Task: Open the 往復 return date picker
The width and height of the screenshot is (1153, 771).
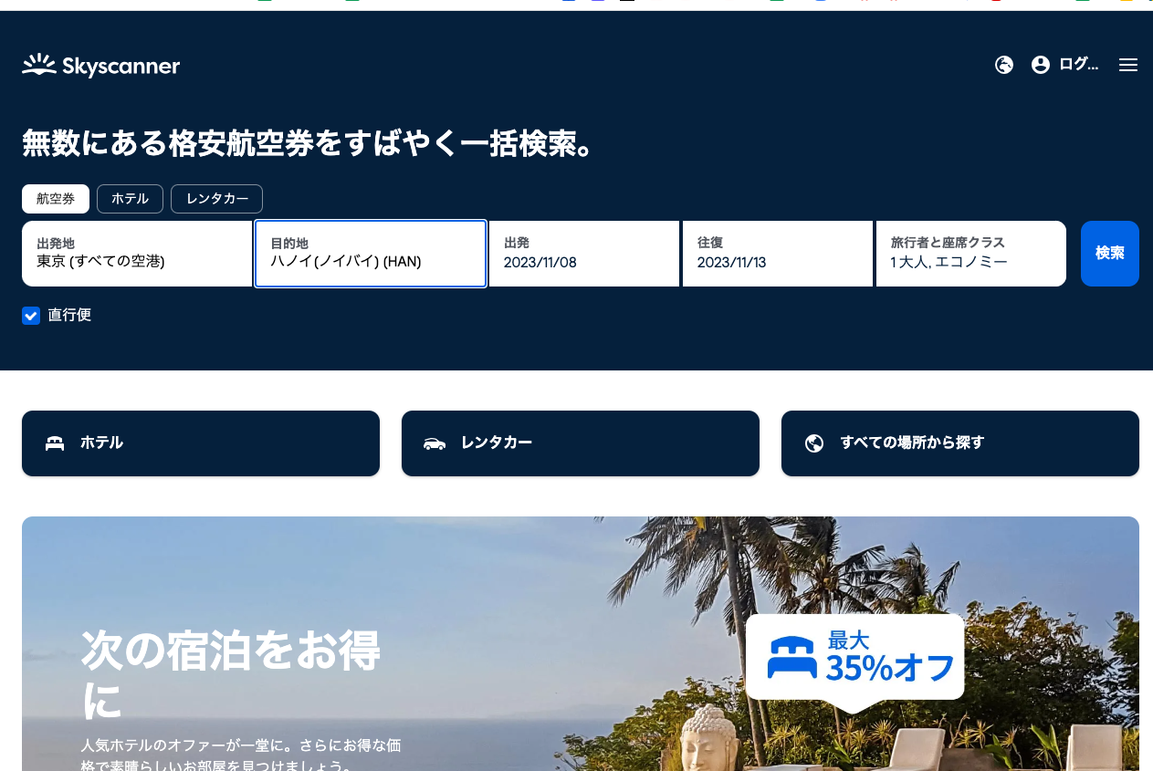Action: tap(778, 254)
